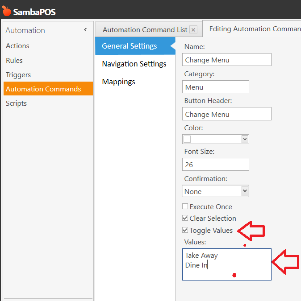The width and height of the screenshot is (301, 301).
Task: Enable the Execute Once checkbox
Action: point(185,207)
